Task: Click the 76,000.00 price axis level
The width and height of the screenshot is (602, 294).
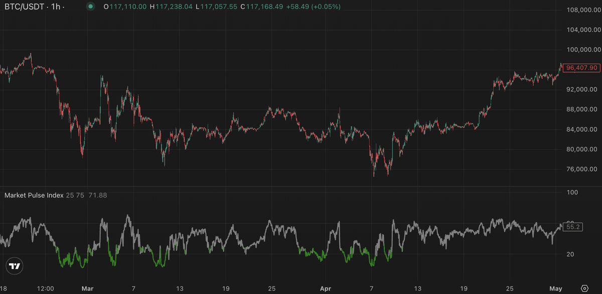Action: click(x=581, y=169)
